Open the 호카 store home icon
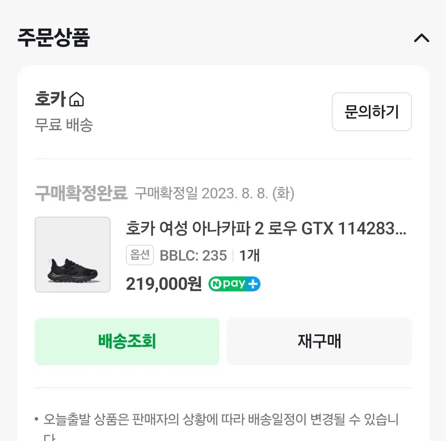 tap(77, 99)
